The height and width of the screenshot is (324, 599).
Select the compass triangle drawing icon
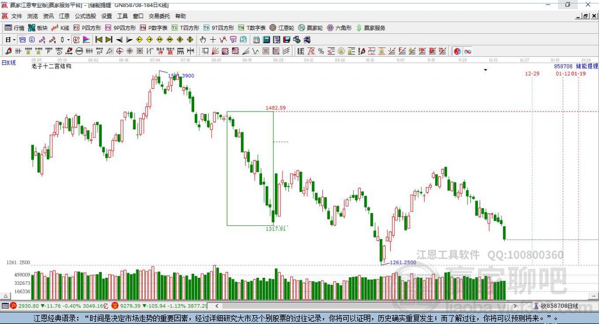click(x=109, y=51)
